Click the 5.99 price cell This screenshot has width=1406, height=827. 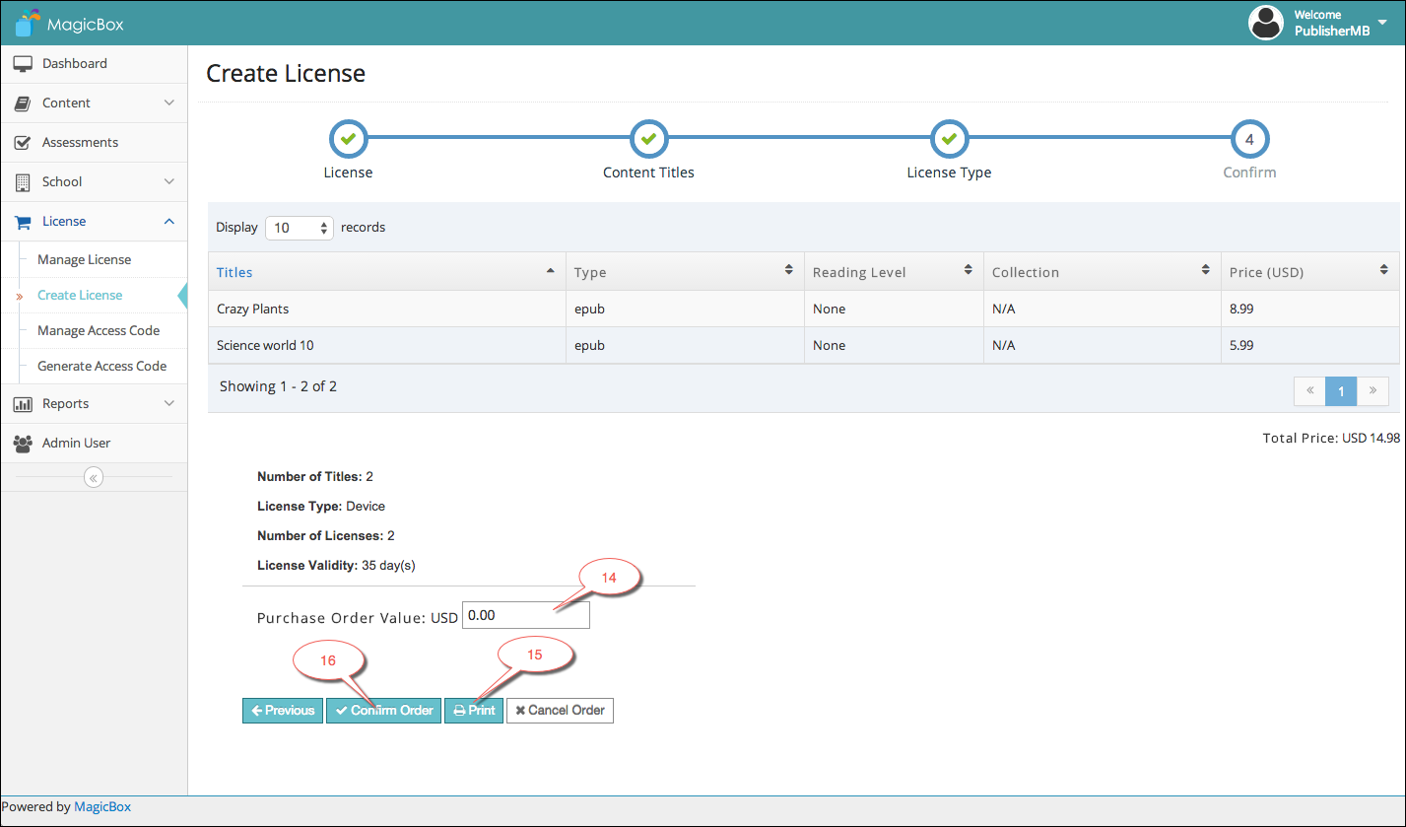1310,345
